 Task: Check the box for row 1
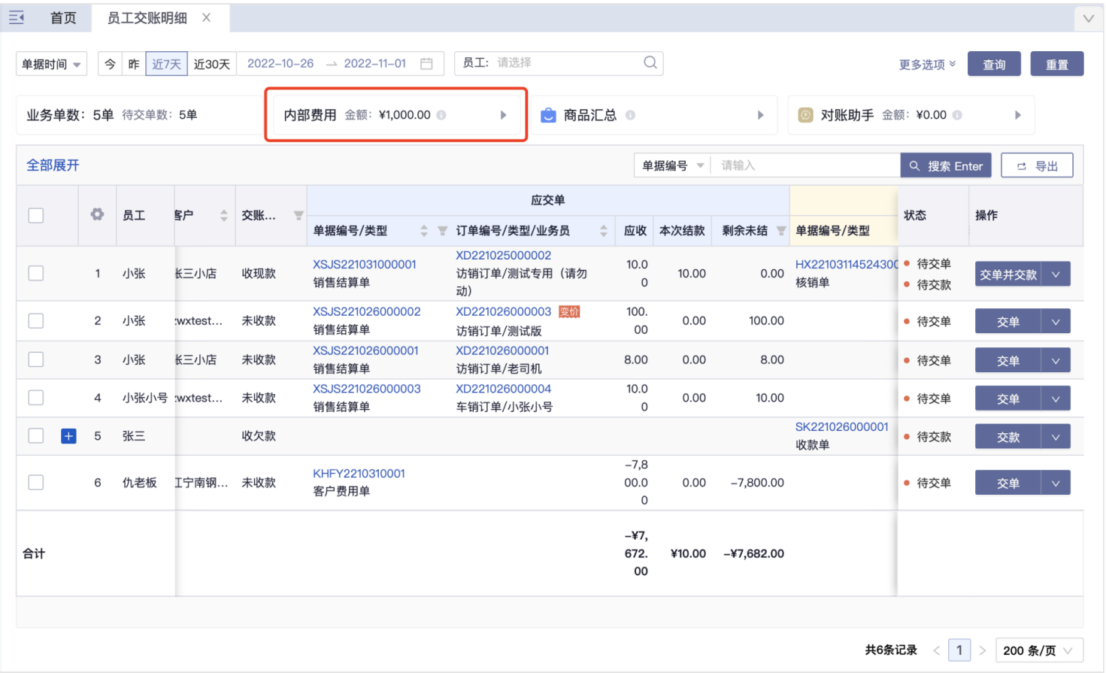36,273
